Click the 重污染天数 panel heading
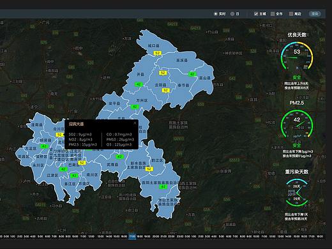Viewport: 332px width, 249px height. pyautogui.click(x=297, y=172)
